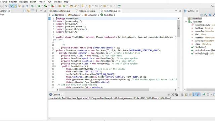Viewport: 215px width, 121px height.
Task: Click Remove Launch icon in Console
Action: click(x=172, y=94)
